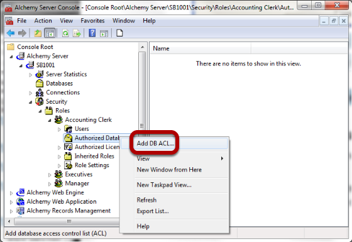Click the Inherited Roles icon
Image resolution: width=352 pixels, height=242 pixels.
point(68,156)
